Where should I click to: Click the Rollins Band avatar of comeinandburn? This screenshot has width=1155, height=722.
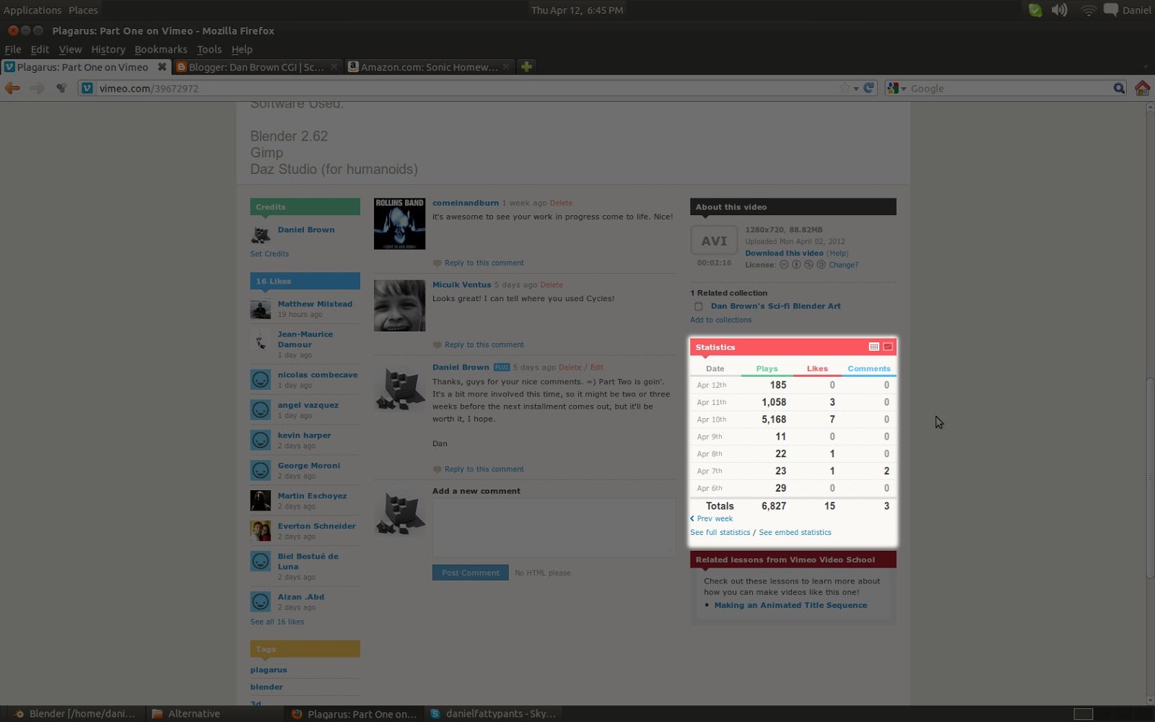[399, 224]
